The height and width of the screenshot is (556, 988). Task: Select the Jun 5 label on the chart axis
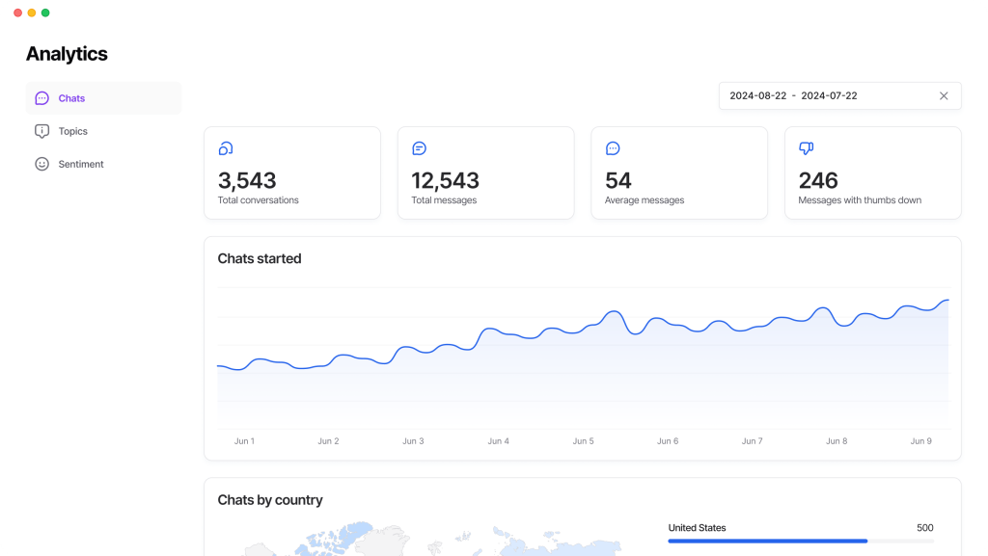(x=583, y=440)
